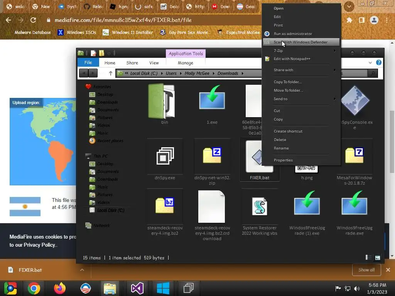Switch to the Syst browser tab
The image size is (395, 296).
[67, 7]
